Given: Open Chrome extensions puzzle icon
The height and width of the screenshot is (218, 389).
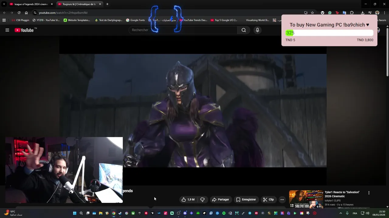Looking at the screenshot, I should coord(352,13).
